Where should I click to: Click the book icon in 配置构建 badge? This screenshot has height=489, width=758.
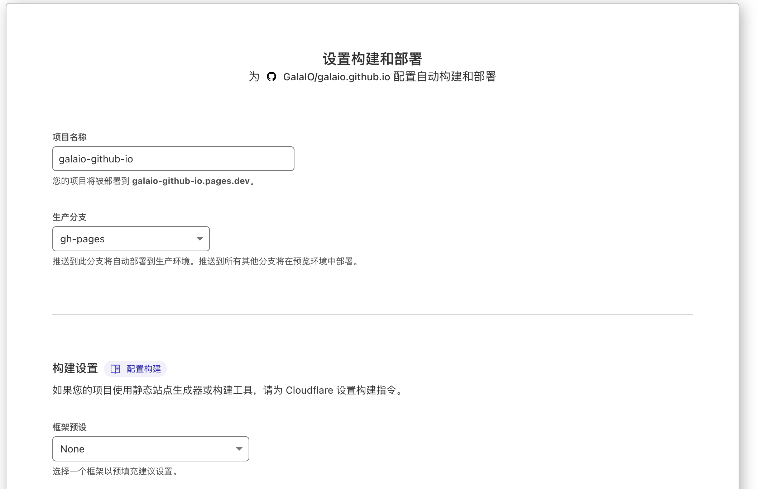point(115,369)
